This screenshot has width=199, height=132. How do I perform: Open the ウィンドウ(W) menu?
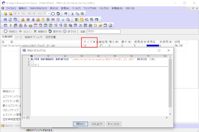(x=90, y=8)
